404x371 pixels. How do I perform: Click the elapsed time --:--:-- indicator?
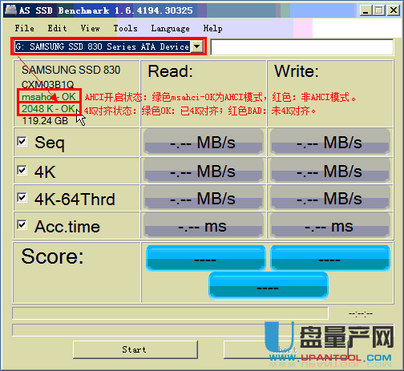(361, 313)
